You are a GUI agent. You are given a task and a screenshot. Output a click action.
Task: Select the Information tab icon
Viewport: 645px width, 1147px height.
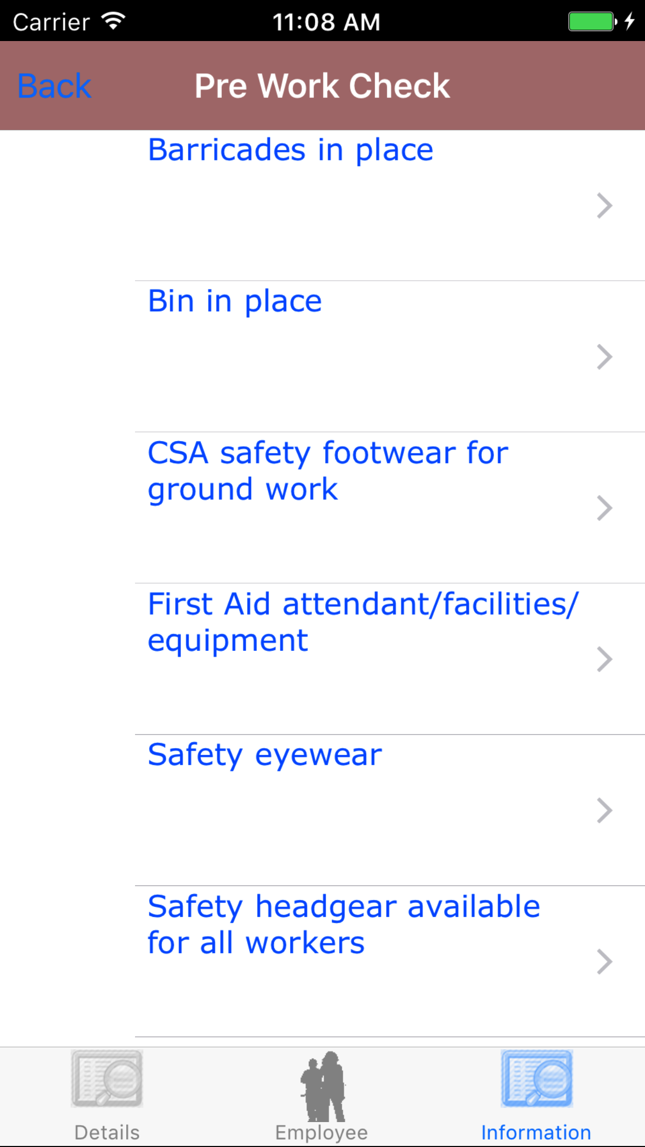point(536,1078)
